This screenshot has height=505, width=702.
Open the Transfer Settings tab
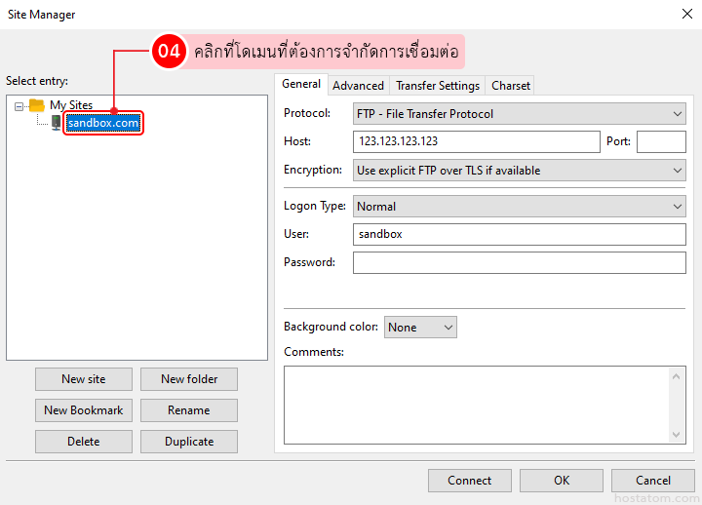437,86
